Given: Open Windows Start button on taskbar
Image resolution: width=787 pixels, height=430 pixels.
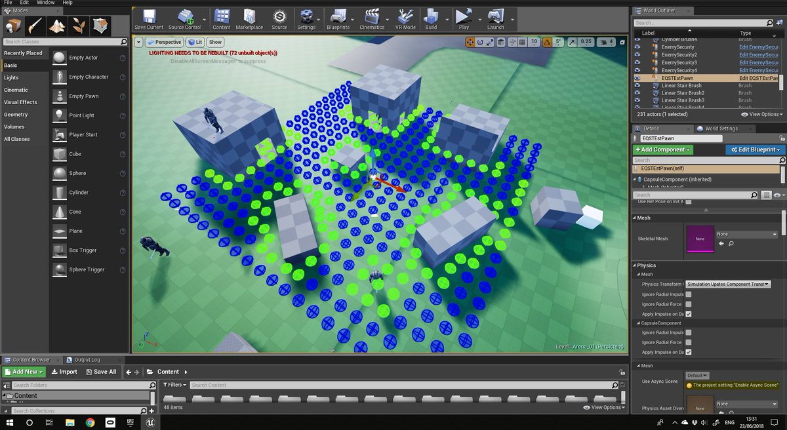Looking at the screenshot, I should pyautogui.click(x=11, y=423).
